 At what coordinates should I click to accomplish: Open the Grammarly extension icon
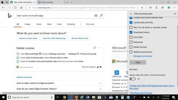(169, 7)
